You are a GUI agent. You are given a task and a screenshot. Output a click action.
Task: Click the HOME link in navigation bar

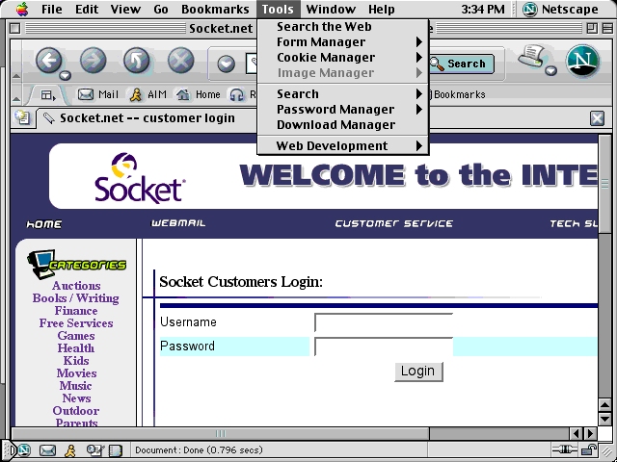click(43, 224)
